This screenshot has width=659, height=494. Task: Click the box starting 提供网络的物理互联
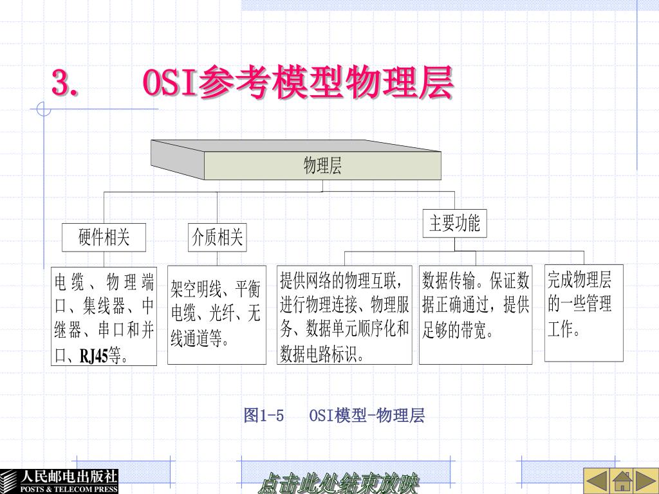(344, 315)
